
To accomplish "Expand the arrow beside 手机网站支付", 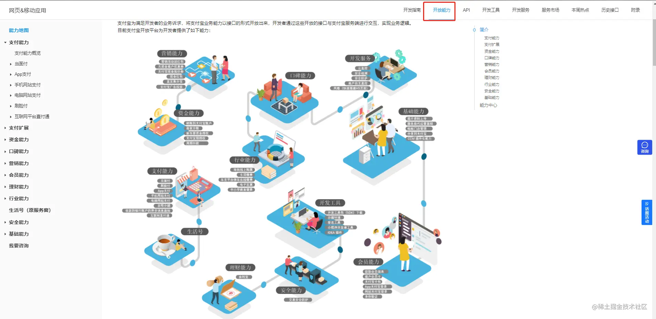I will pos(11,85).
